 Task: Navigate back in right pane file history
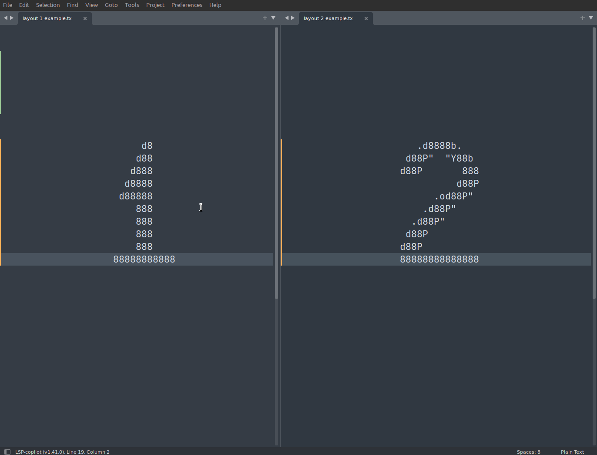click(286, 18)
